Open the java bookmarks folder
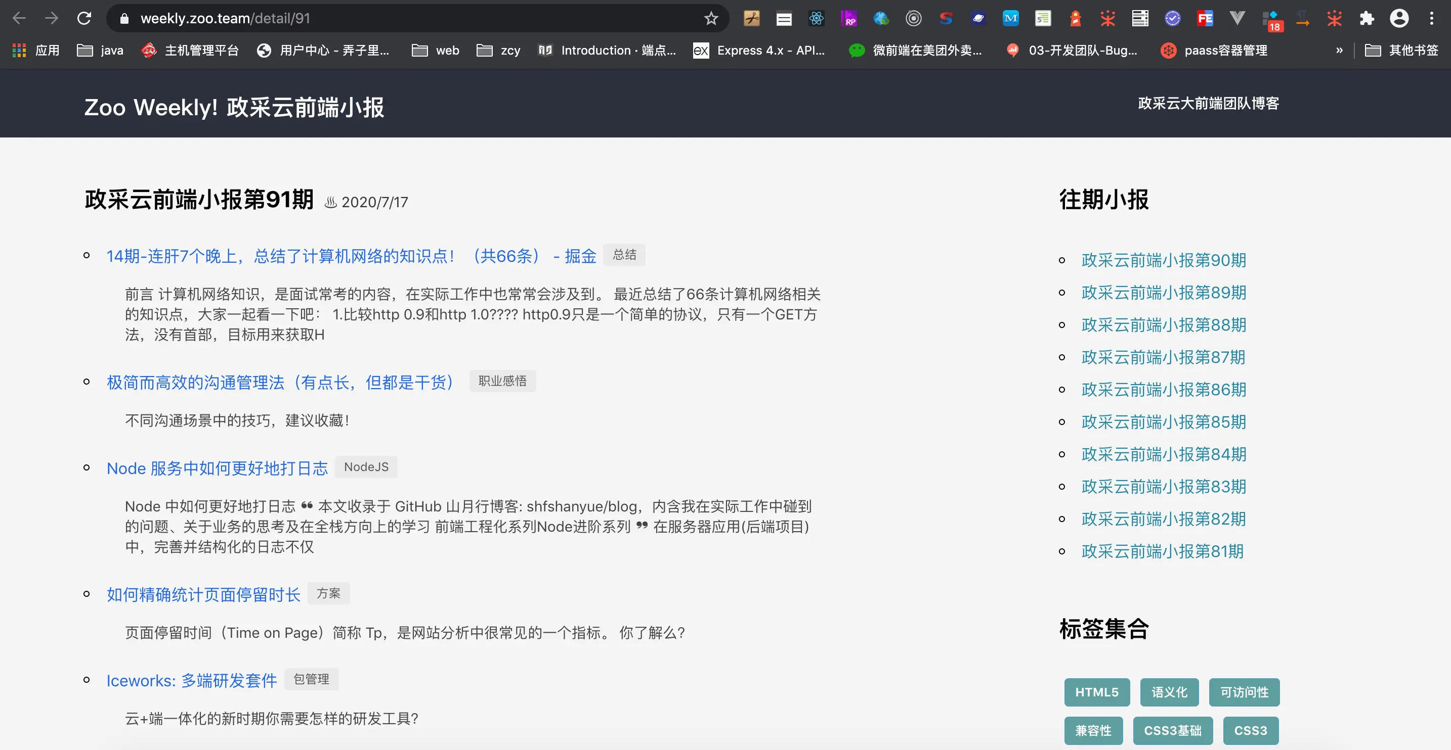1451x750 pixels. [x=100, y=50]
